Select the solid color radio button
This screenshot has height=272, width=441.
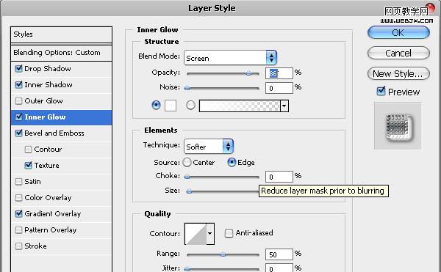[x=156, y=105]
